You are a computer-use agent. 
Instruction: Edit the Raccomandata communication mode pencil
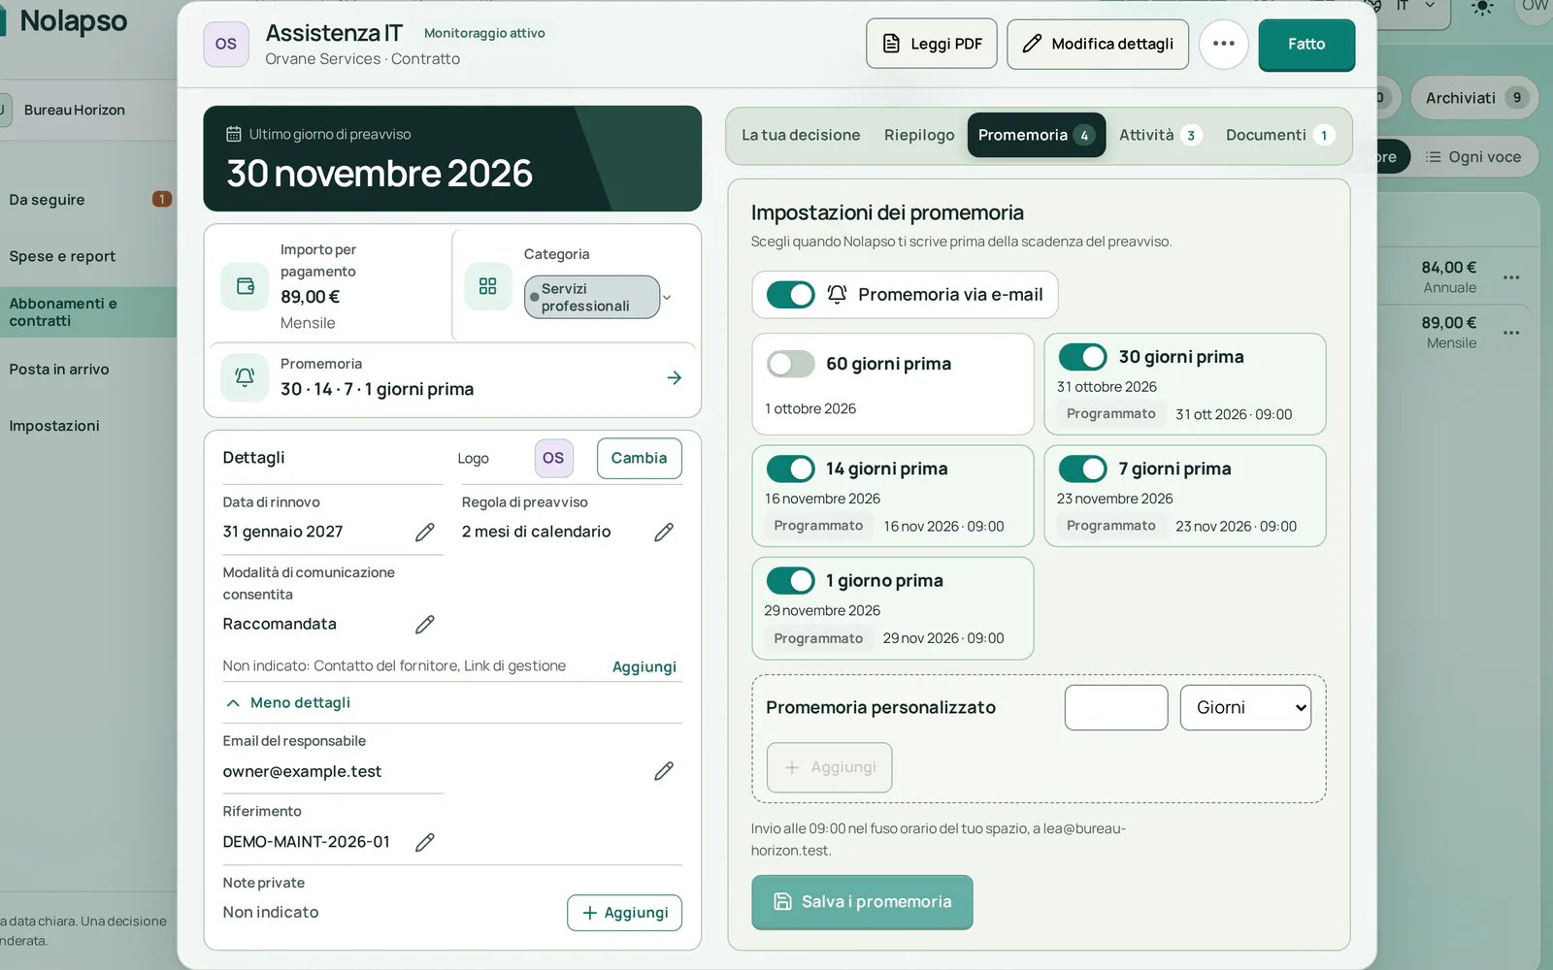point(424,624)
